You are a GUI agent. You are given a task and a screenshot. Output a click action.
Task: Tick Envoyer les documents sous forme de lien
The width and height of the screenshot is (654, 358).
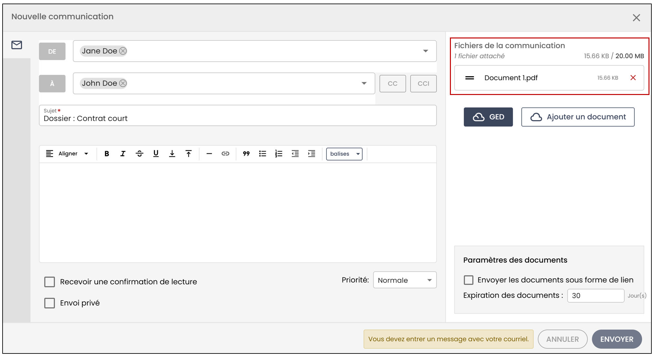(x=468, y=280)
